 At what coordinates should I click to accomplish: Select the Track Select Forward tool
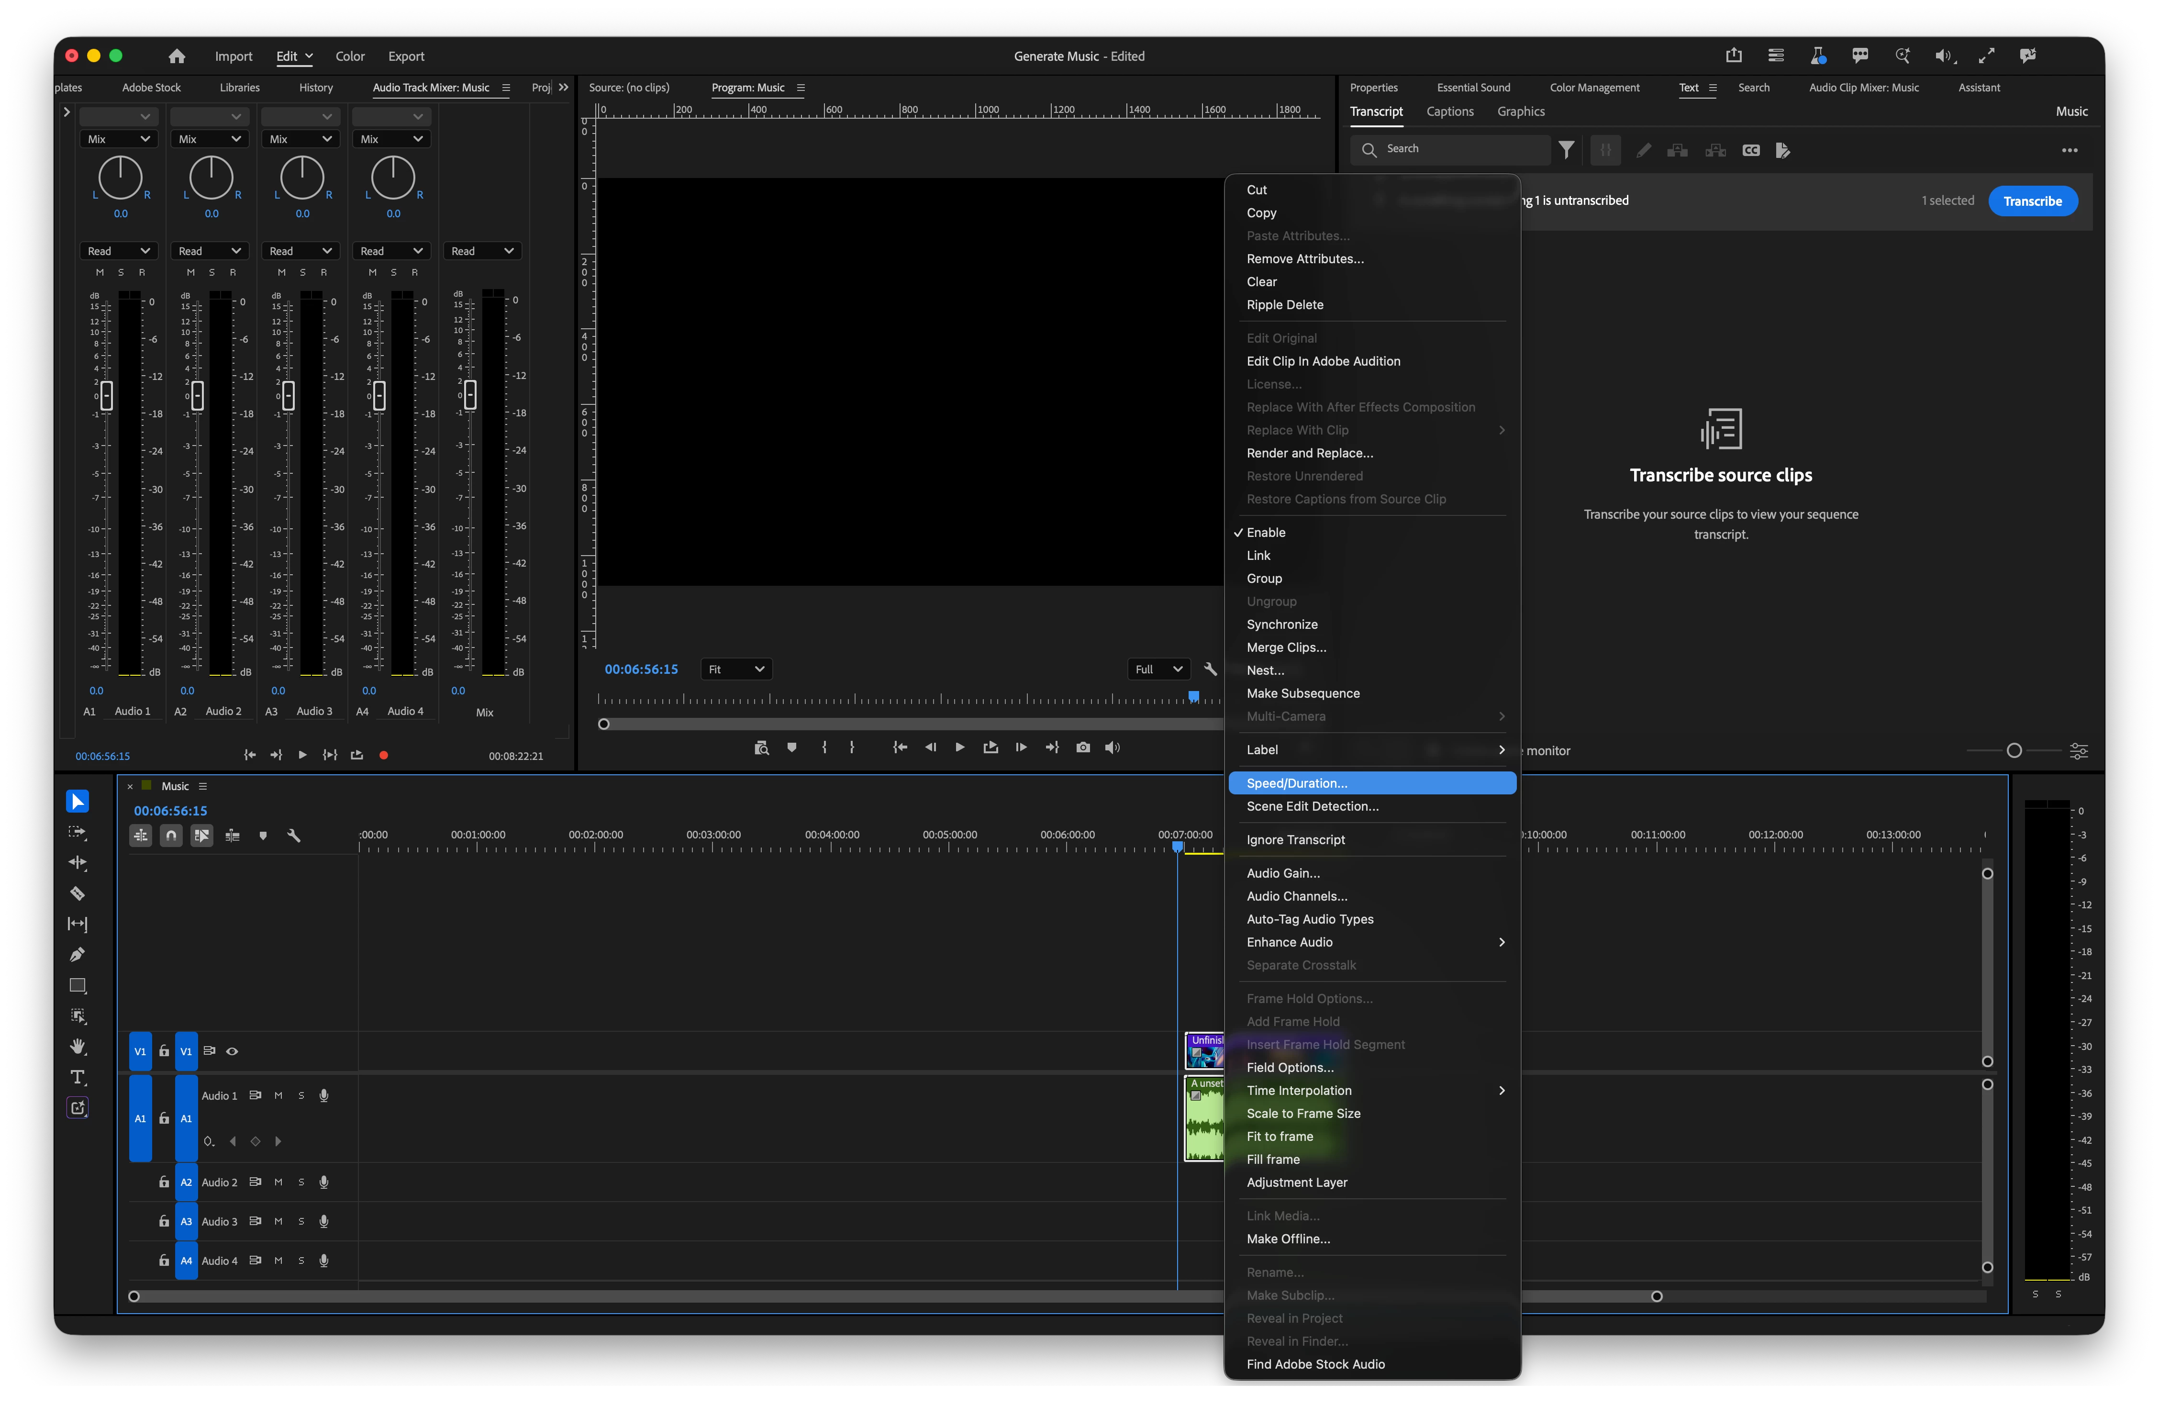point(78,832)
